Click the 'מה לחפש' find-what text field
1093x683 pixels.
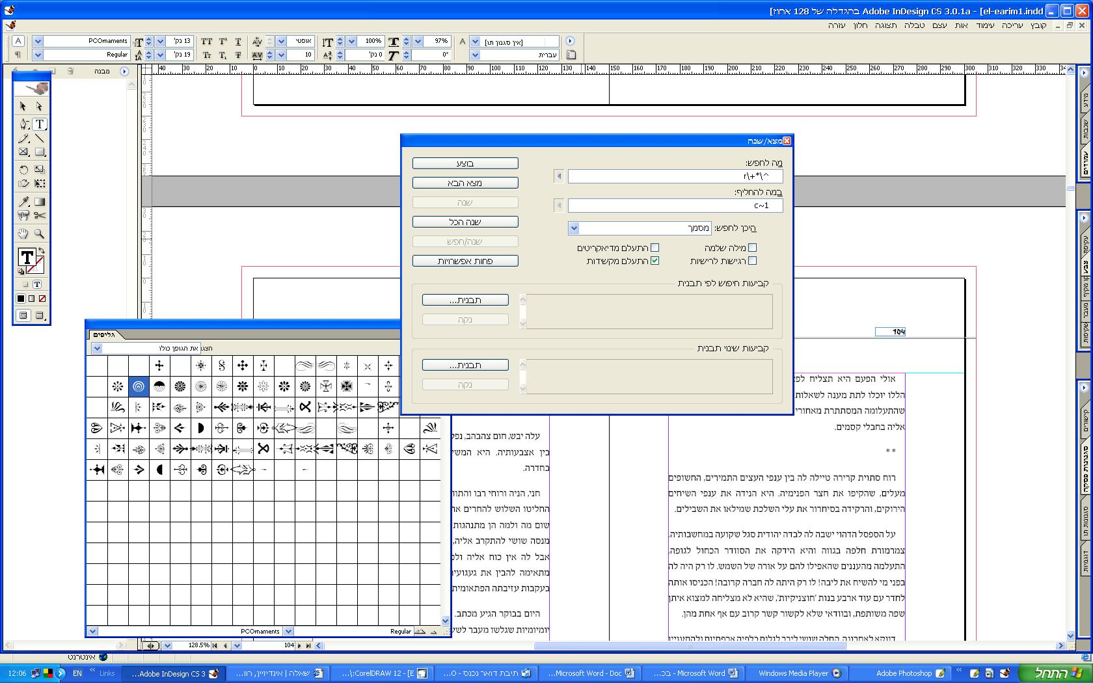pyautogui.click(x=675, y=176)
